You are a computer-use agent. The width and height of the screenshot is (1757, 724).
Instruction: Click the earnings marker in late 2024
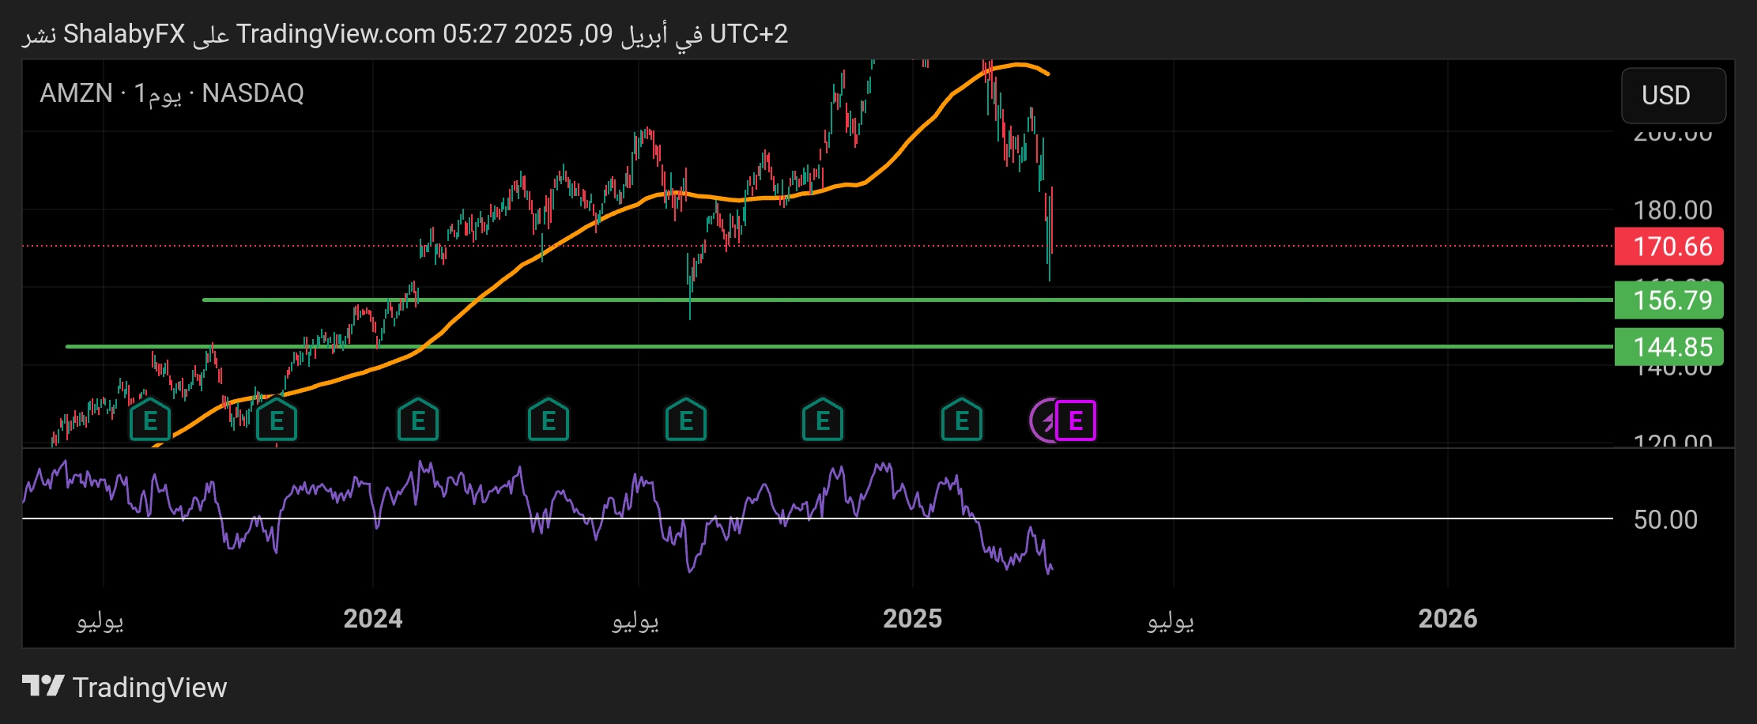[x=823, y=420]
